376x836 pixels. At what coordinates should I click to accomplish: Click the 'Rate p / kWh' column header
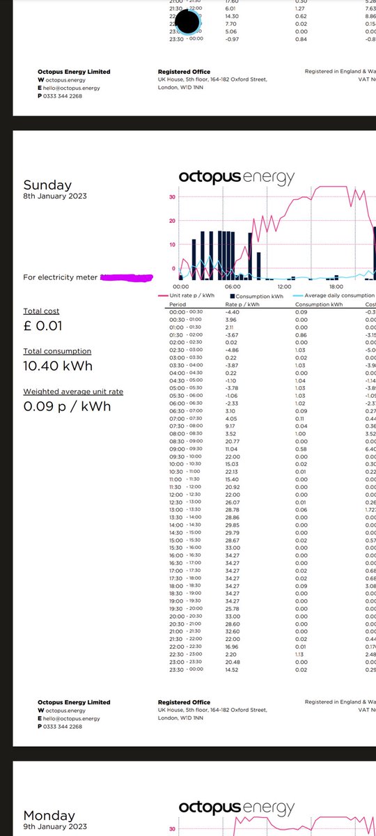point(242,304)
